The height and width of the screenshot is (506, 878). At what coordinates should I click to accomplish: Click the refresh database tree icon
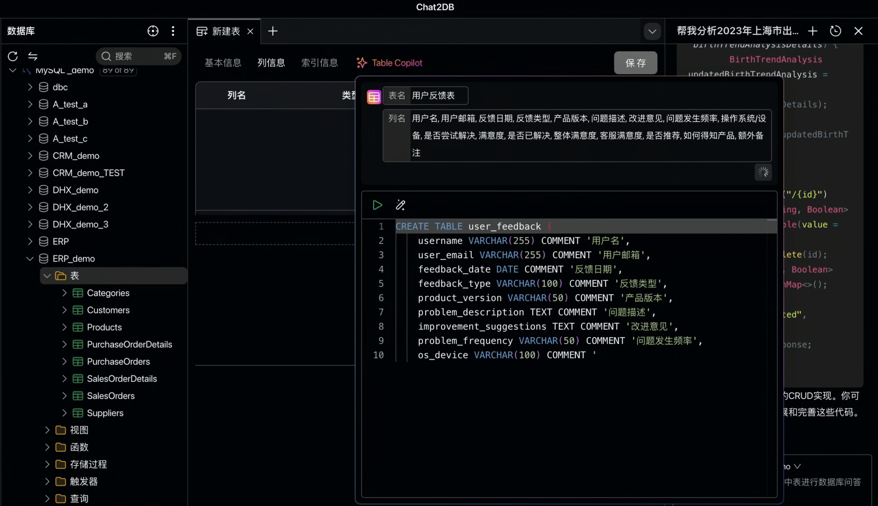[x=13, y=56]
